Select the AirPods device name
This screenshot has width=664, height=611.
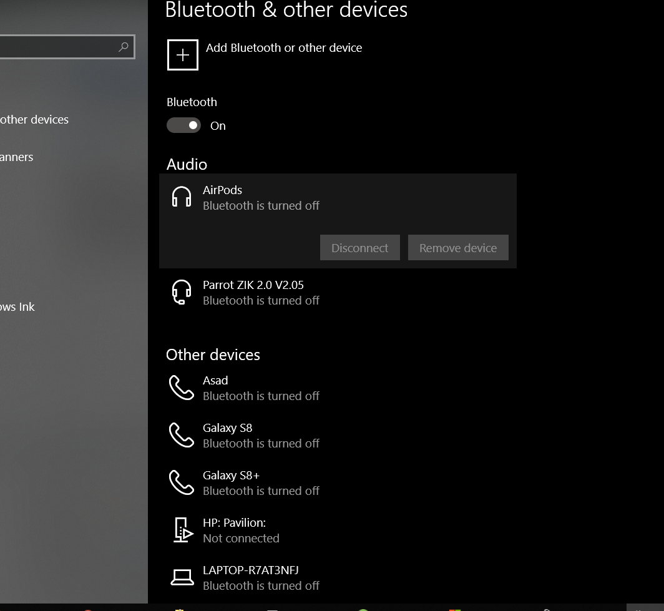click(x=222, y=190)
